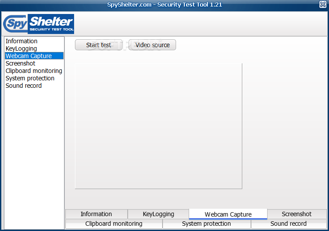The height and width of the screenshot is (231, 329).
Task: Select Information in the left list
Action: 34,41
